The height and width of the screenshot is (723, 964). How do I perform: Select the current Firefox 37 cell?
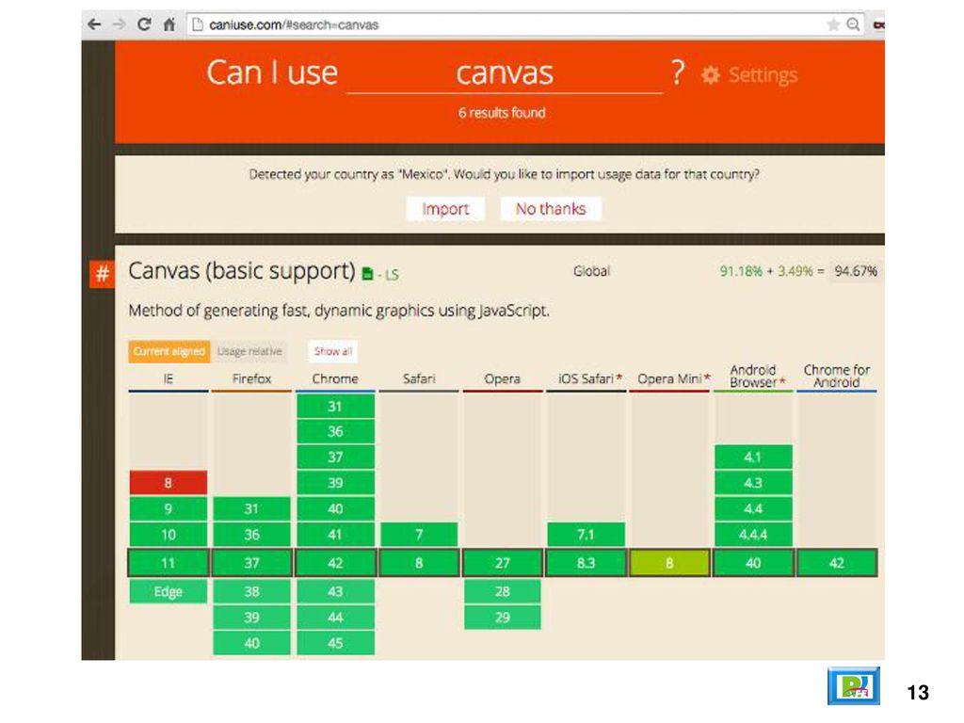[x=252, y=563]
